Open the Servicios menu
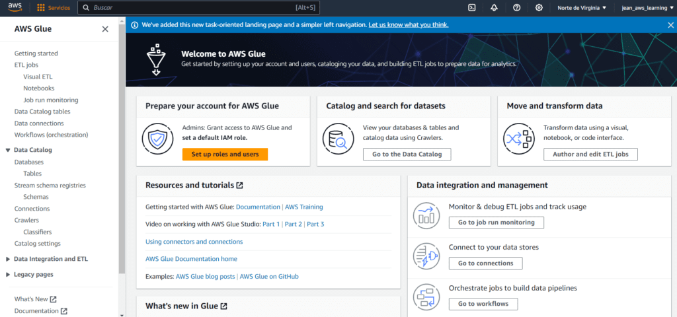Viewport: 677px width, 317px height. coord(54,8)
